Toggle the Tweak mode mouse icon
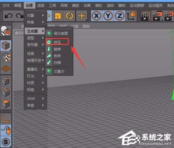Screen dimensions: 174x148 click(6, 130)
